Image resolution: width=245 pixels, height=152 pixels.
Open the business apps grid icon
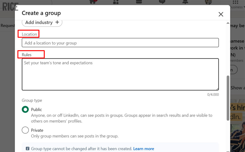(235, 2)
